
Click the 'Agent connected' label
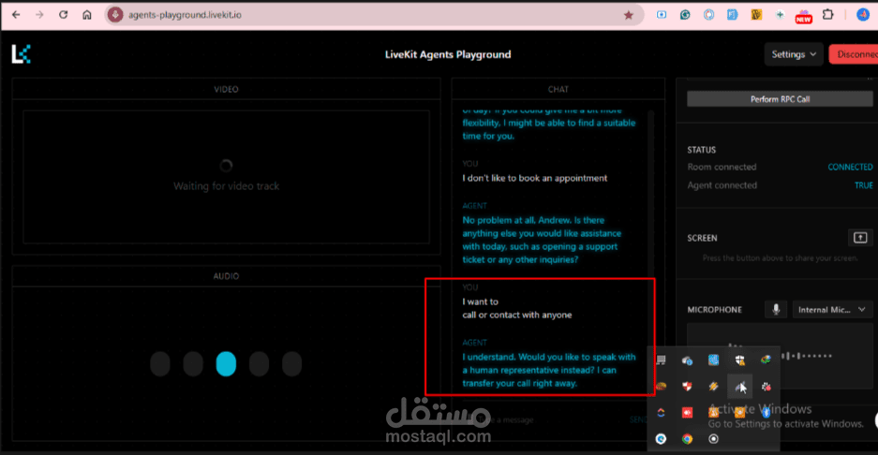click(x=722, y=185)
